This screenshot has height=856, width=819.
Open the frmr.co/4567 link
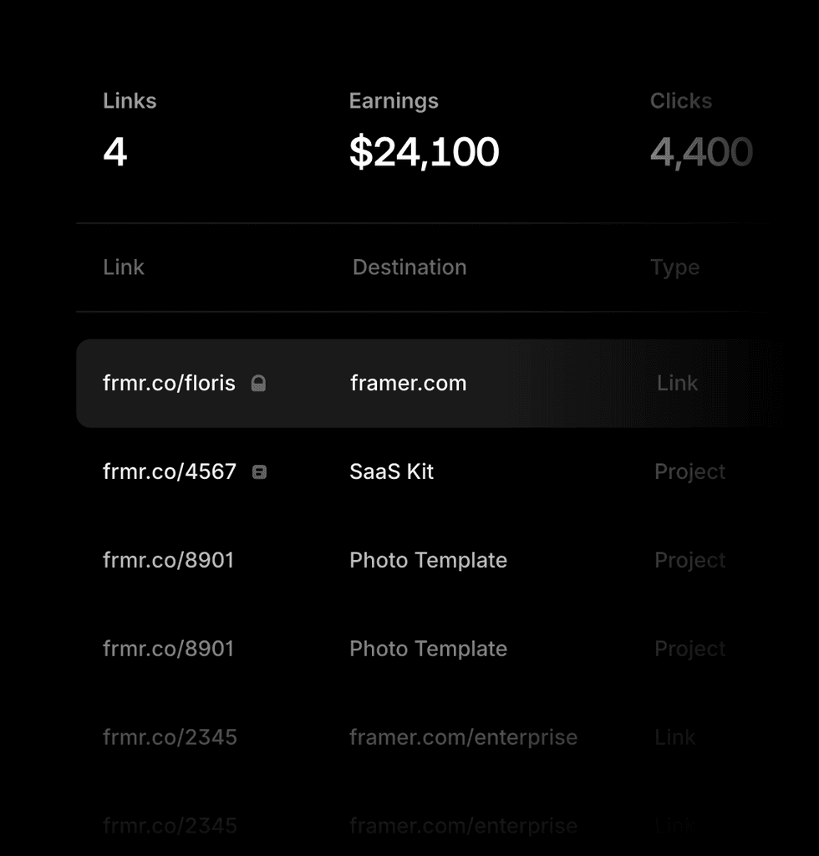coord(169,472)
